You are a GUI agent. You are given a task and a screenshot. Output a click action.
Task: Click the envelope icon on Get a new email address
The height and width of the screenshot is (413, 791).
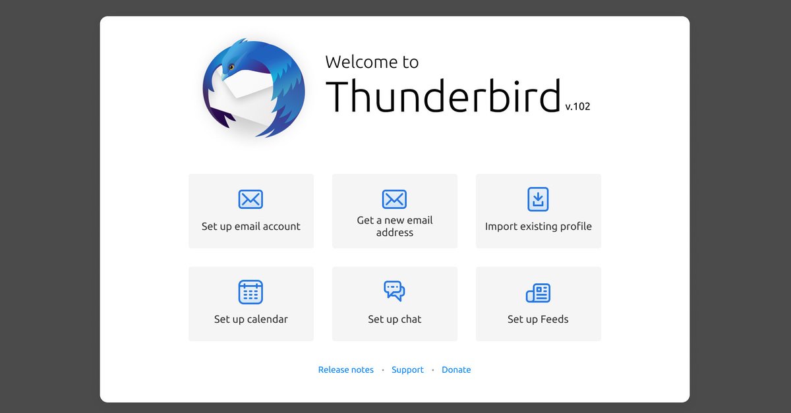(394, 199)
